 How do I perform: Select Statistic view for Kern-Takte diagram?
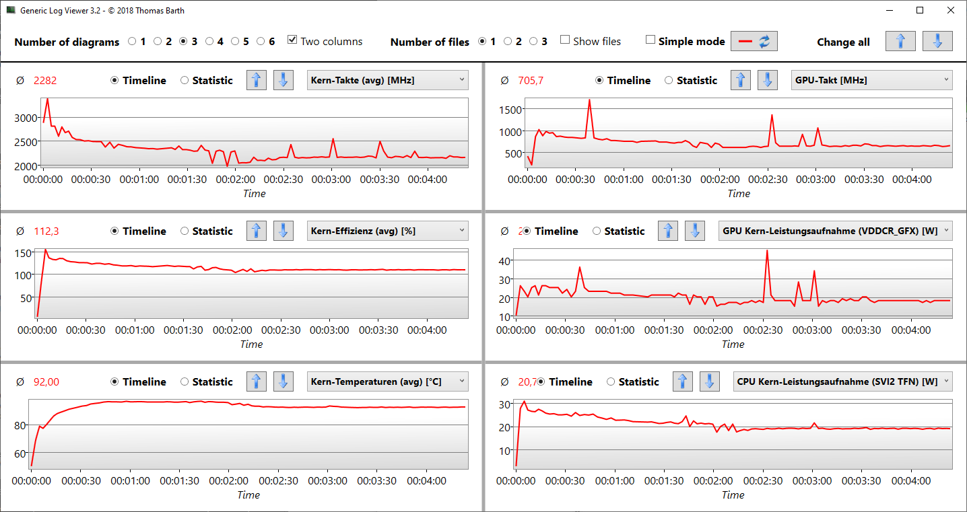[185, 80]
